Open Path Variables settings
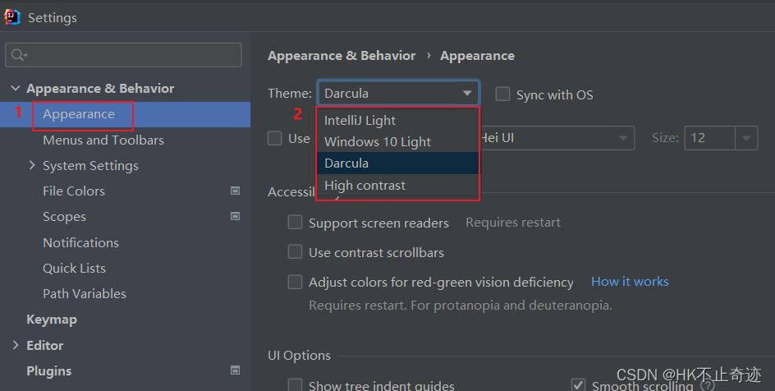775x391 pixels. [x=85, y=293]
